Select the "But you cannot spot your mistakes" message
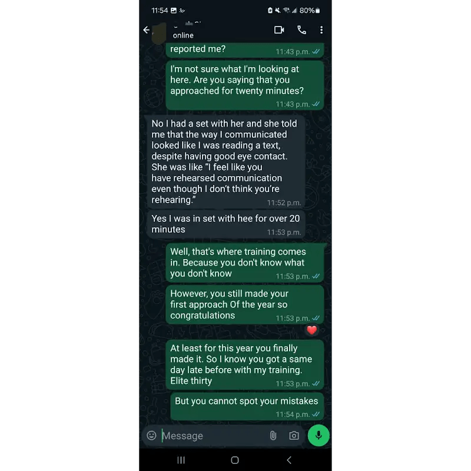Viewport: 471px width, 471px height. pos(247,407)
